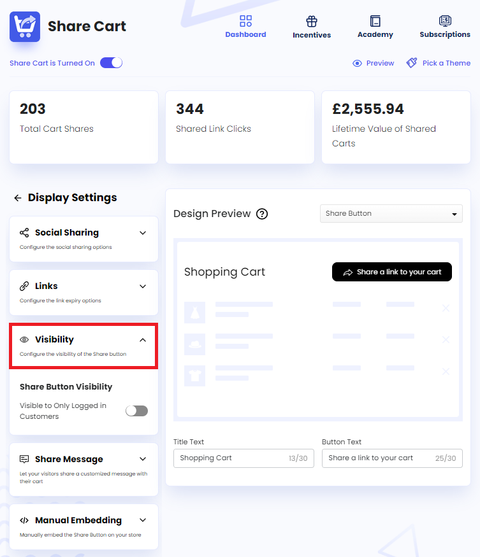480x557 pixels.
Task: Click the Share Cart logo icon
Action: [25, 27]
